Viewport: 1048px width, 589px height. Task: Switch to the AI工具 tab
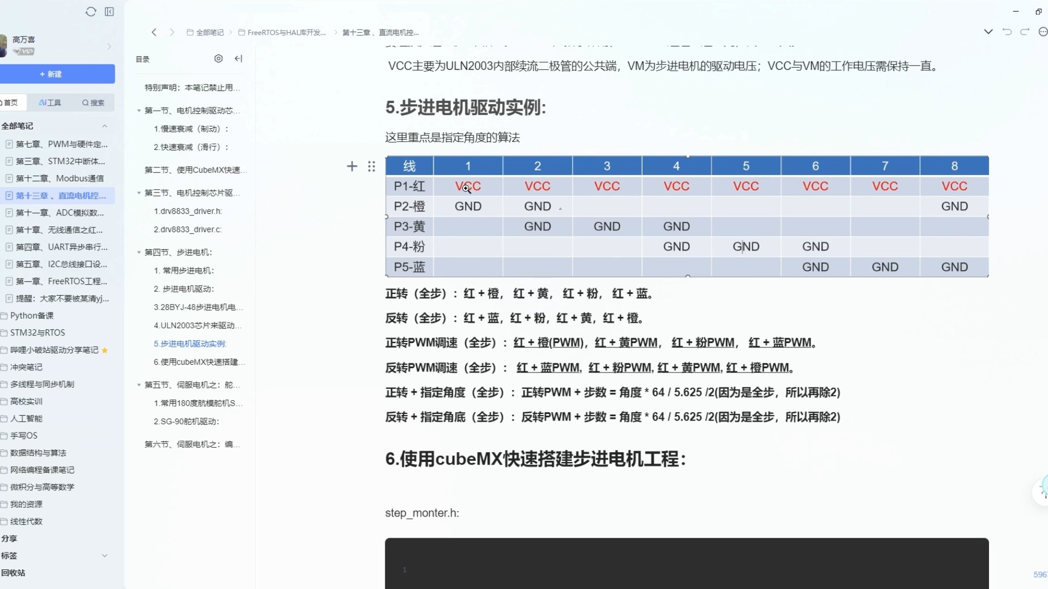pos(49,102)
